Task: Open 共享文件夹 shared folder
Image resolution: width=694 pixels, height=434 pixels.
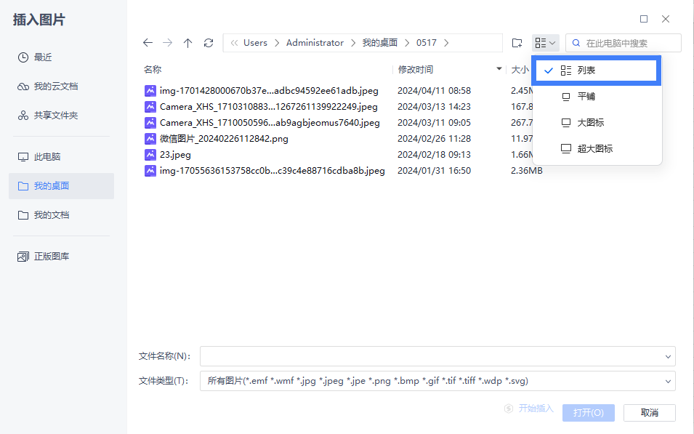Action: click(x=55, y=116)
